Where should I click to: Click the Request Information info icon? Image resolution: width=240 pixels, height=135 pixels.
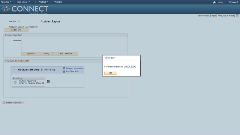click(64, 68)
